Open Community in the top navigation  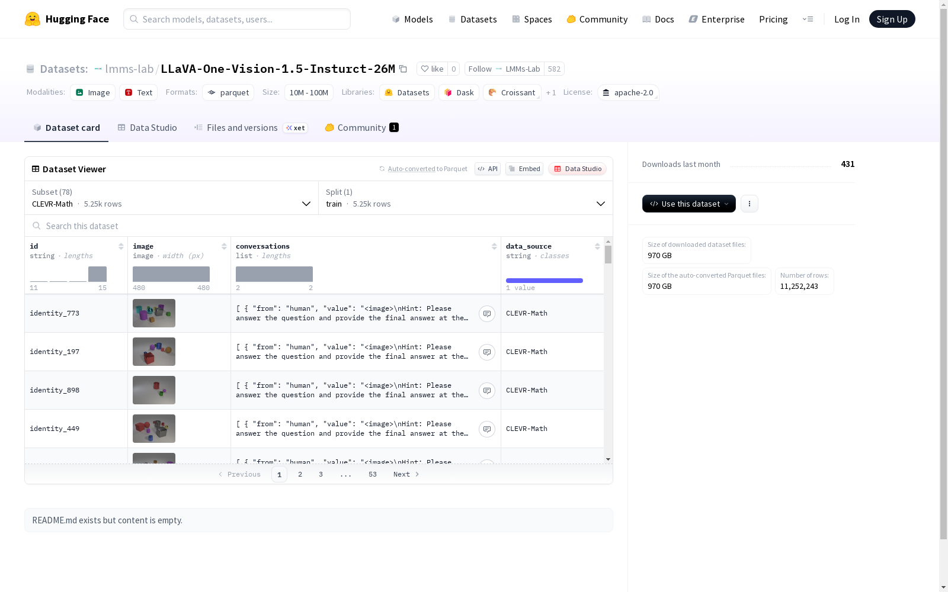(x=597, y=19)
